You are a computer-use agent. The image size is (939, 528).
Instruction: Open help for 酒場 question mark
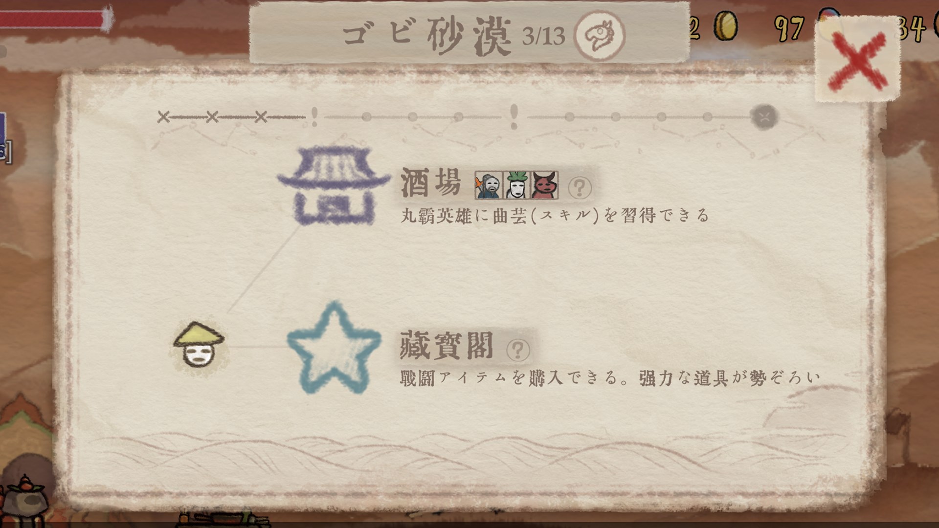(x=580, y=187)
